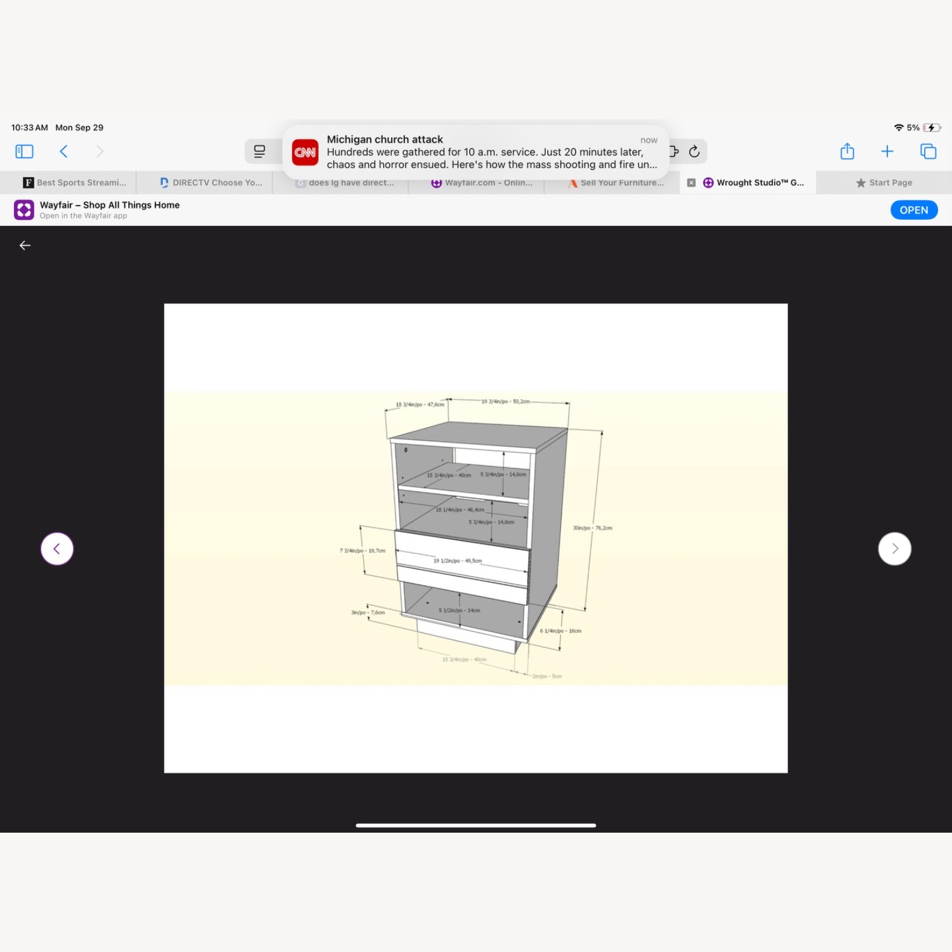
Task: Show the tab overview icon
Action: click(928, 151)
